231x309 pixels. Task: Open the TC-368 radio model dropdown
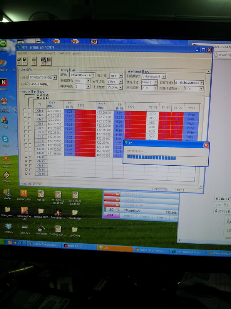43,78
